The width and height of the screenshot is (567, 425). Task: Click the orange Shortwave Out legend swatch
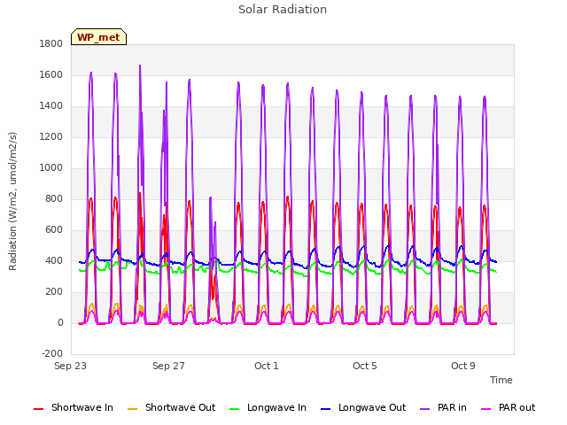point(133,409)
